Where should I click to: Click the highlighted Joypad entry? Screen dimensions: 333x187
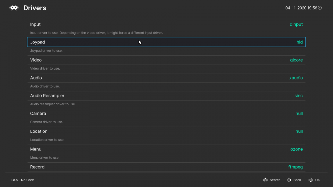167,42
